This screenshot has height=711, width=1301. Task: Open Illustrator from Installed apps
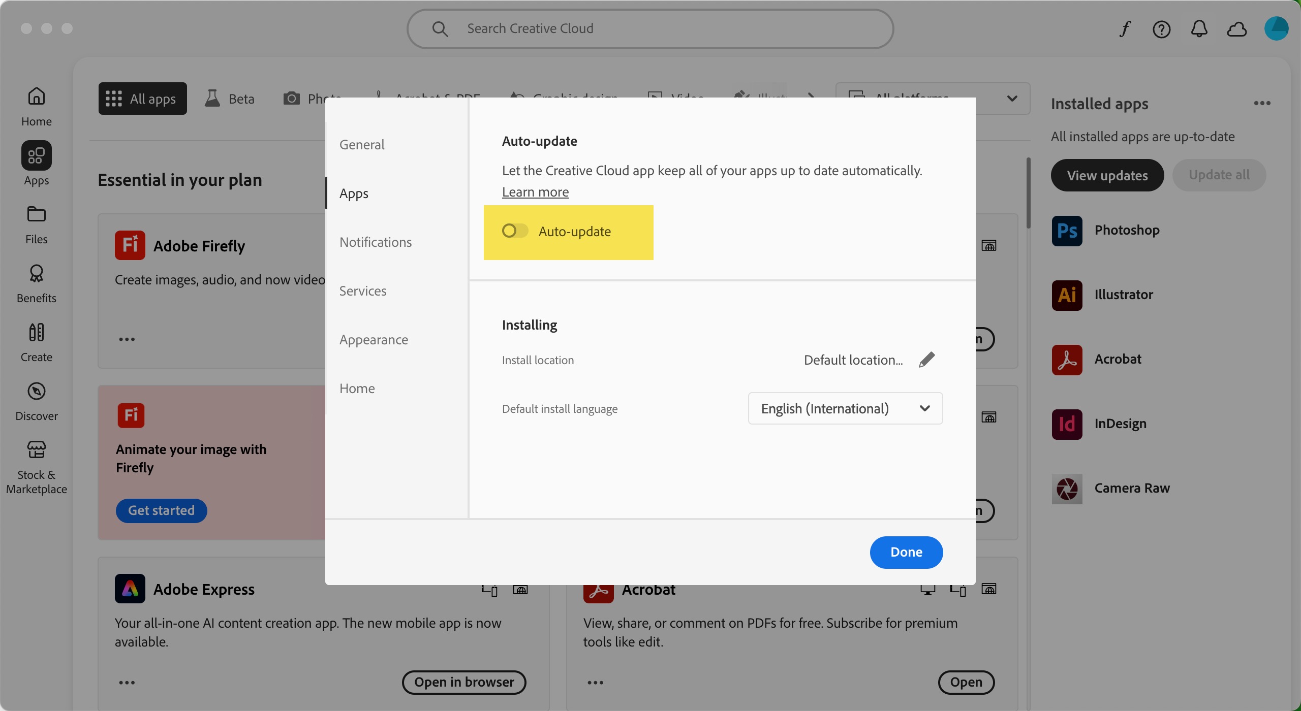[1103, 295]
